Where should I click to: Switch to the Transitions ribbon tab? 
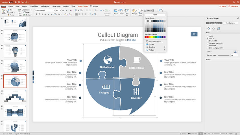pyautogui.click(x=34, y=6)
